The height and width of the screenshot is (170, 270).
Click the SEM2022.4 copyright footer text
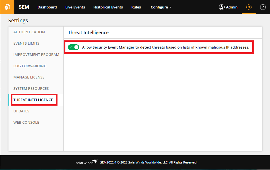tap(149, 162)
